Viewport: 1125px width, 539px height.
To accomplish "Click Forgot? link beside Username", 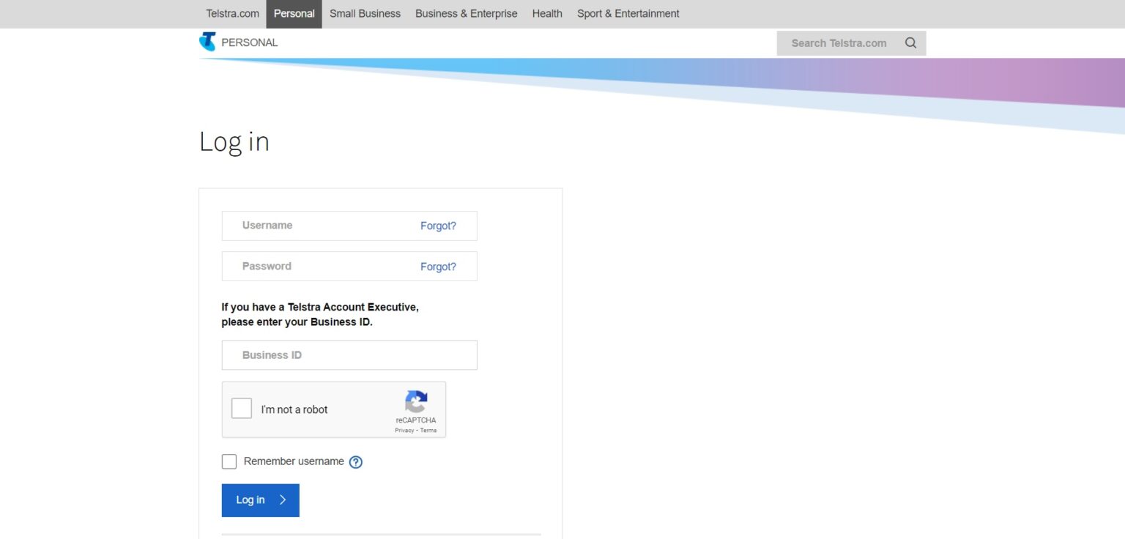I will point(438,226).
